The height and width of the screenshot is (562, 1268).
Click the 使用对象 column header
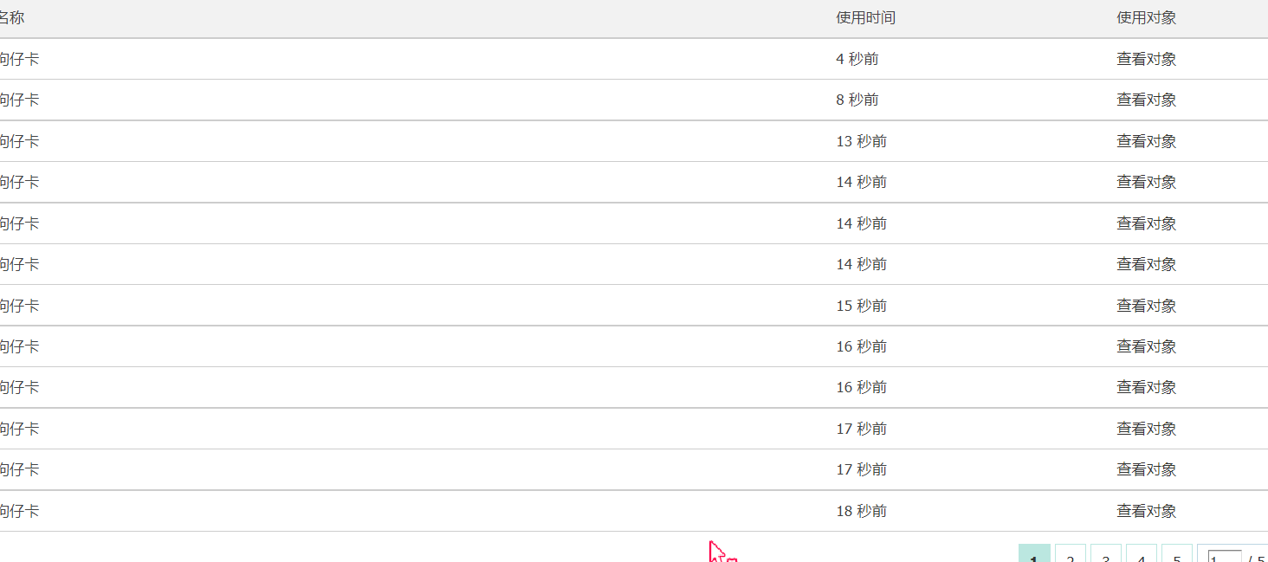coord(1146,18)
